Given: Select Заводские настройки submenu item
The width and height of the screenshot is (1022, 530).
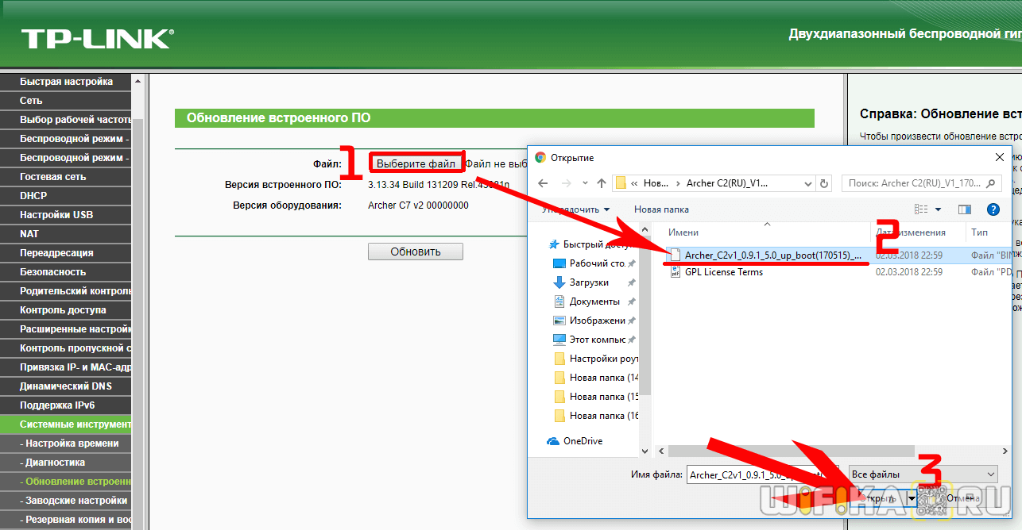Looking at the screenshot, I should (76, 501).
